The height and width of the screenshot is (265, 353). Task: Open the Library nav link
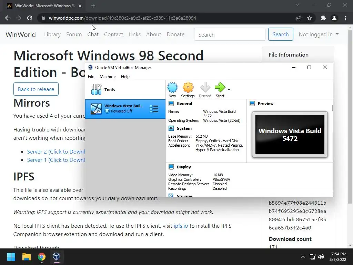coord(52,35)
